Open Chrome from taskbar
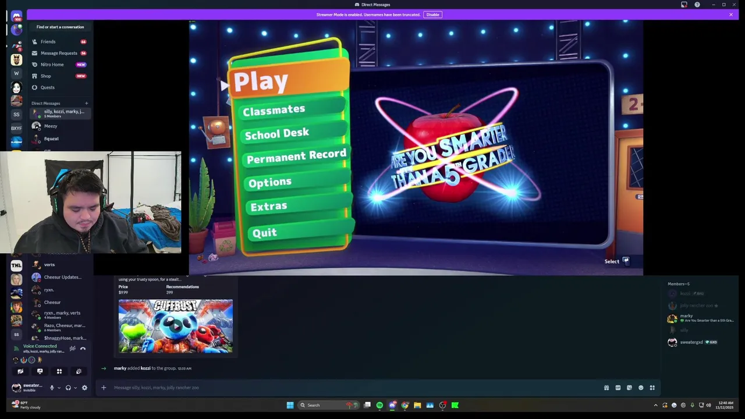The image size is (745, 419). pos(405,405)
